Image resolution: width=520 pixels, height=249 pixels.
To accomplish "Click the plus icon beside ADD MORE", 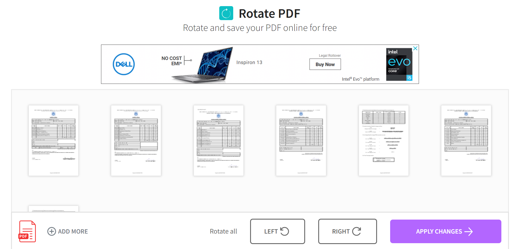I will pyautogui.click(x=52, y=231).
